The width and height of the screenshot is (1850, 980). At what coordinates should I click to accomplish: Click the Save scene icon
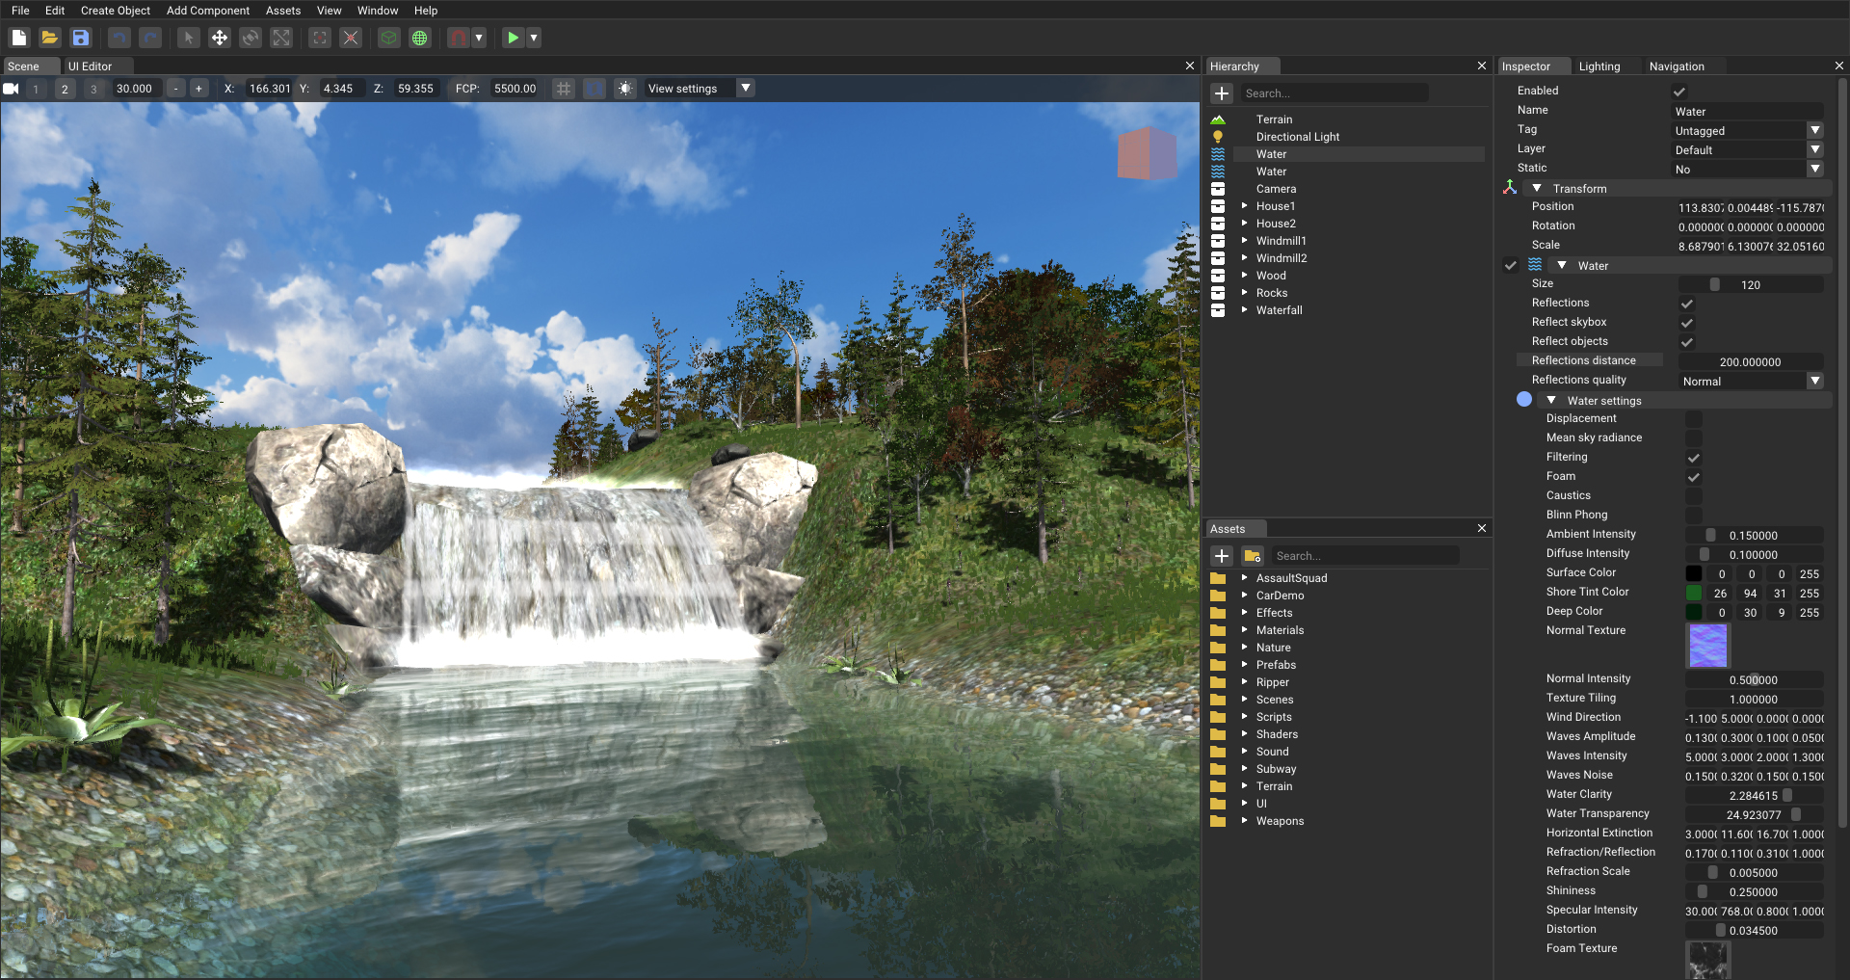pyautogui.click(x=81, y=38)
